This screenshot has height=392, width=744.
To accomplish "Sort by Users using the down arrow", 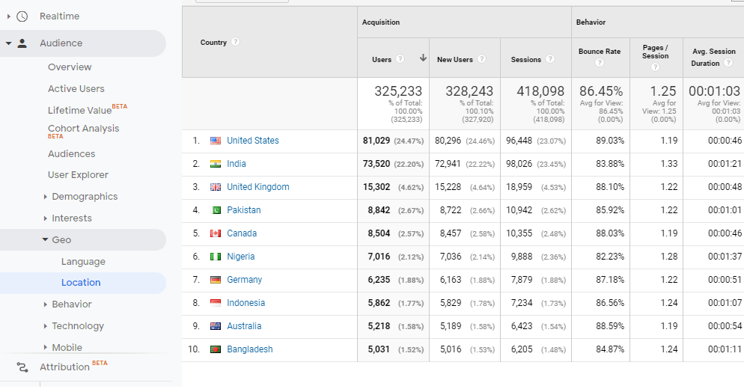I will pyautogui.click(x=423, y=58).
